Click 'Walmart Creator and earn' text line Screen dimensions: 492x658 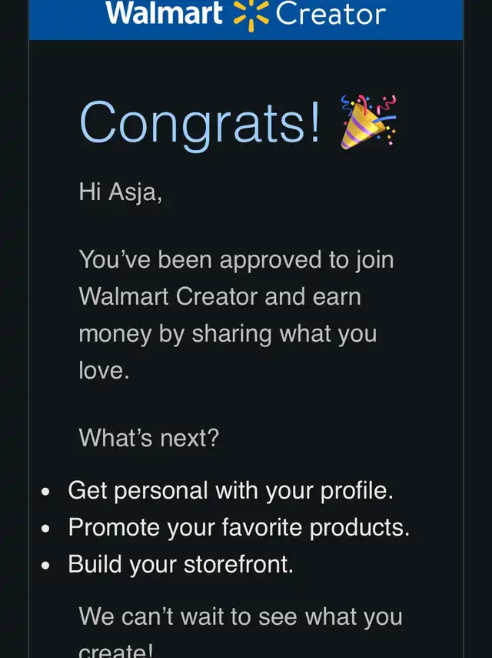click(220, 297)
